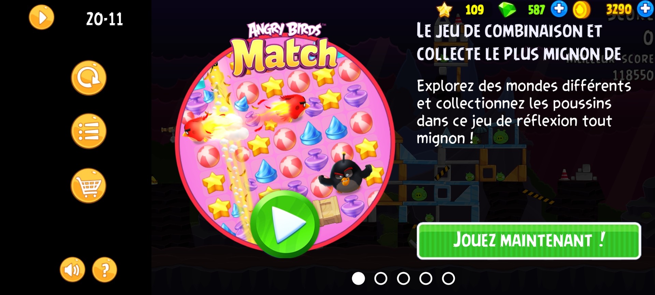Screen dimensions: 655x295
Task: Tap the Angry Birds Match logo
Action: pyautogui.click(x=285, y=48)
